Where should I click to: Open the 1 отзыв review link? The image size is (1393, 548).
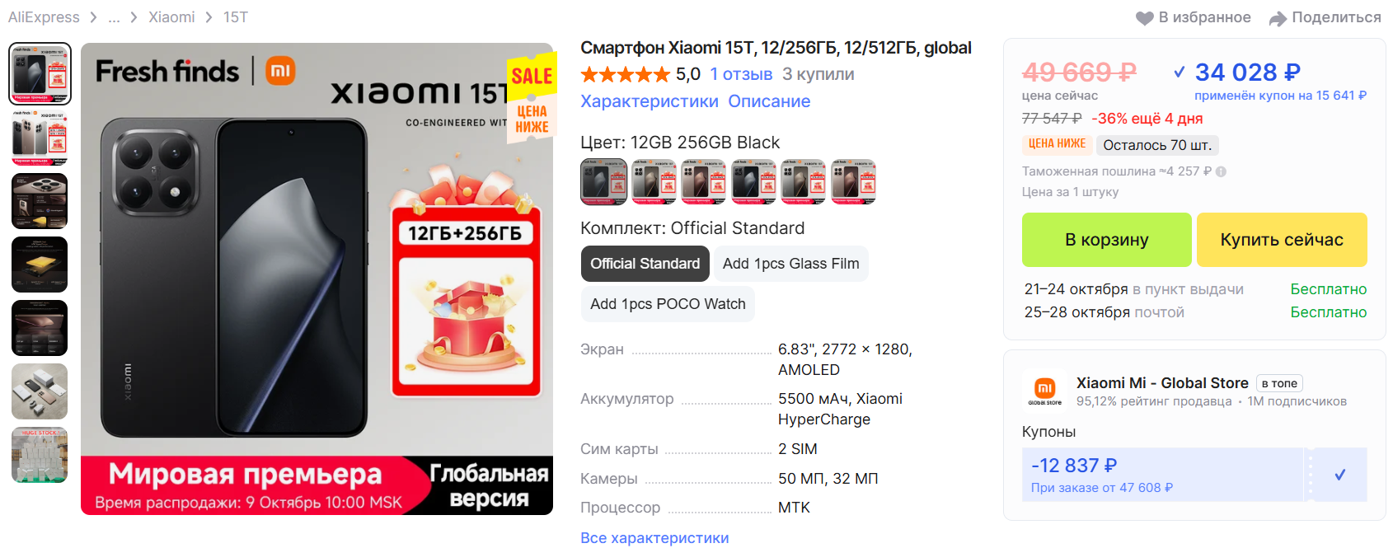click(741, 74)
